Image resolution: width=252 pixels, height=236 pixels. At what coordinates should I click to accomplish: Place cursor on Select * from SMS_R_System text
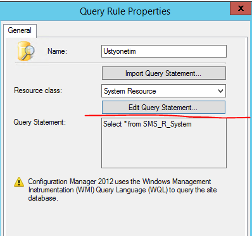tap(148, 124)
